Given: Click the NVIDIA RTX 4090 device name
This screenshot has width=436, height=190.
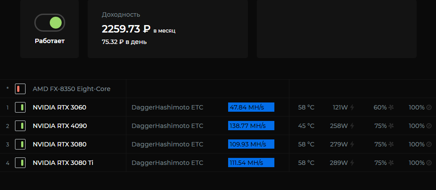Looking at the screenshot, I should (x=60, y=126).
